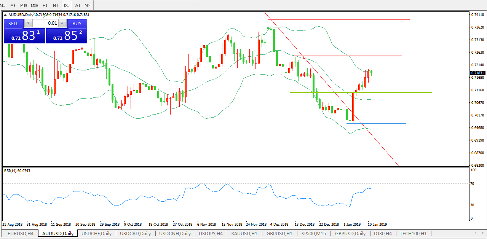Viewport: 487px width, 239px height.
Task: Decrease lot volume with down arrow
Action: [29, 23]
